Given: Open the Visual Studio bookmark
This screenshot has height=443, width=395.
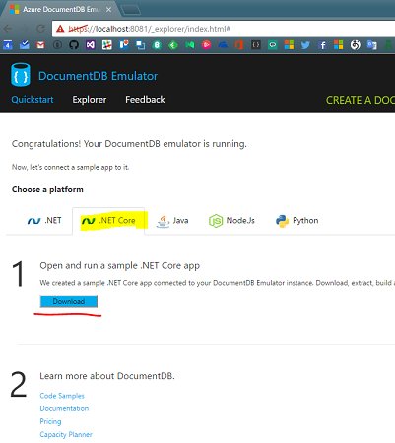Looking at the screenshot, I should (91, 45).
